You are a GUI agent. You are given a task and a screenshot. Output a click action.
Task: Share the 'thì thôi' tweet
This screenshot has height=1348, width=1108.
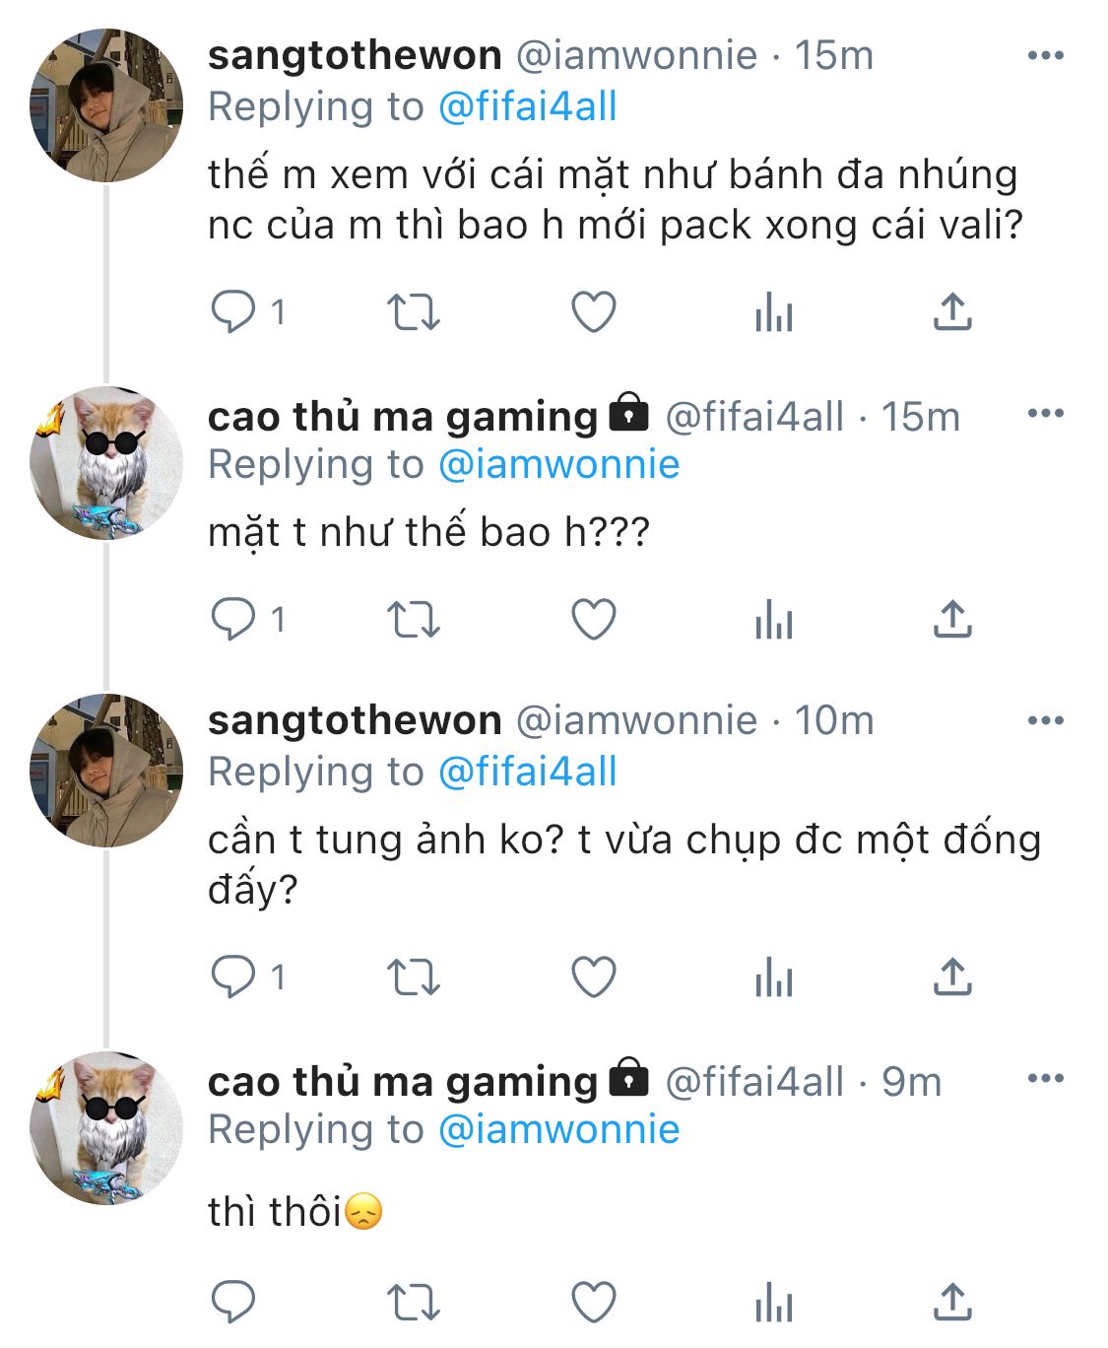click(x=952, y=1303)
